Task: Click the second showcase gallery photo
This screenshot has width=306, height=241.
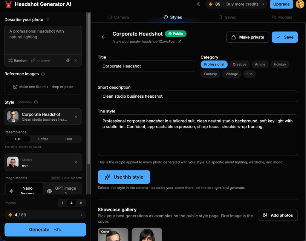Action: coord(147,234)
